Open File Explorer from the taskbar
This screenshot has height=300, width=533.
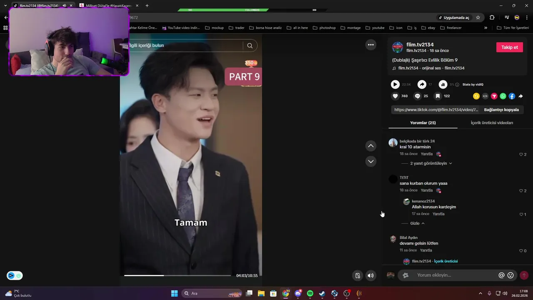pyautogui.click(x=261, y=293)
